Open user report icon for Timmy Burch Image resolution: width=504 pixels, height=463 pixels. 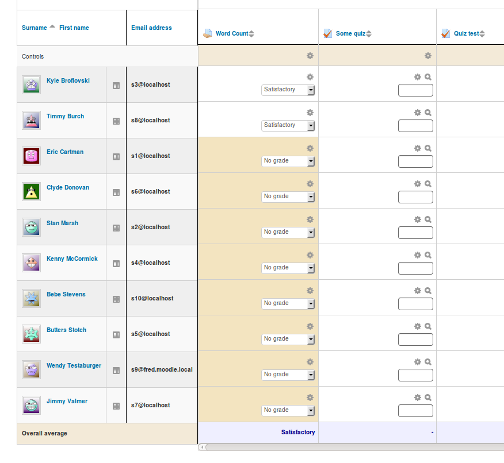(x=116, y=121)
